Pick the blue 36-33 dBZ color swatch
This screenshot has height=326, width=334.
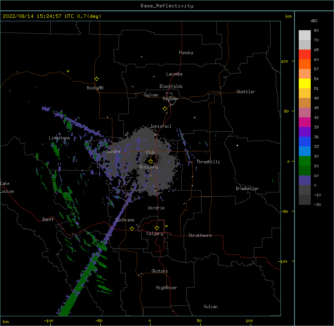(305, 141)
